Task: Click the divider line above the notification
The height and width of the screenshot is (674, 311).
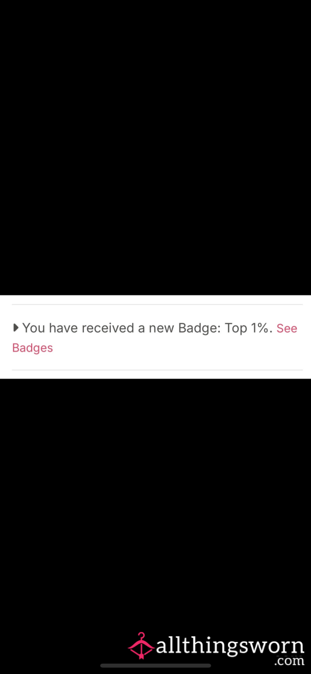Action: pos(157,304)
